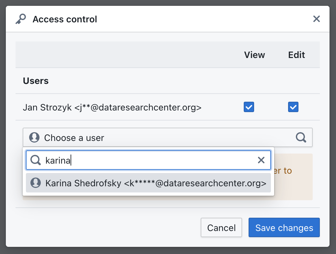Uncheck View permission for Jan Strozyk
Image resolution: width=336 pixels, height=254 pixels.
249,107
